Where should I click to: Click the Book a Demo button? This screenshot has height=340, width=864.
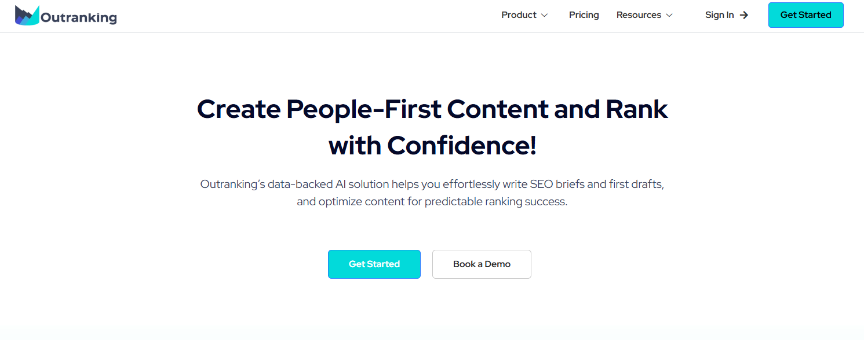[x=482, y=264]
